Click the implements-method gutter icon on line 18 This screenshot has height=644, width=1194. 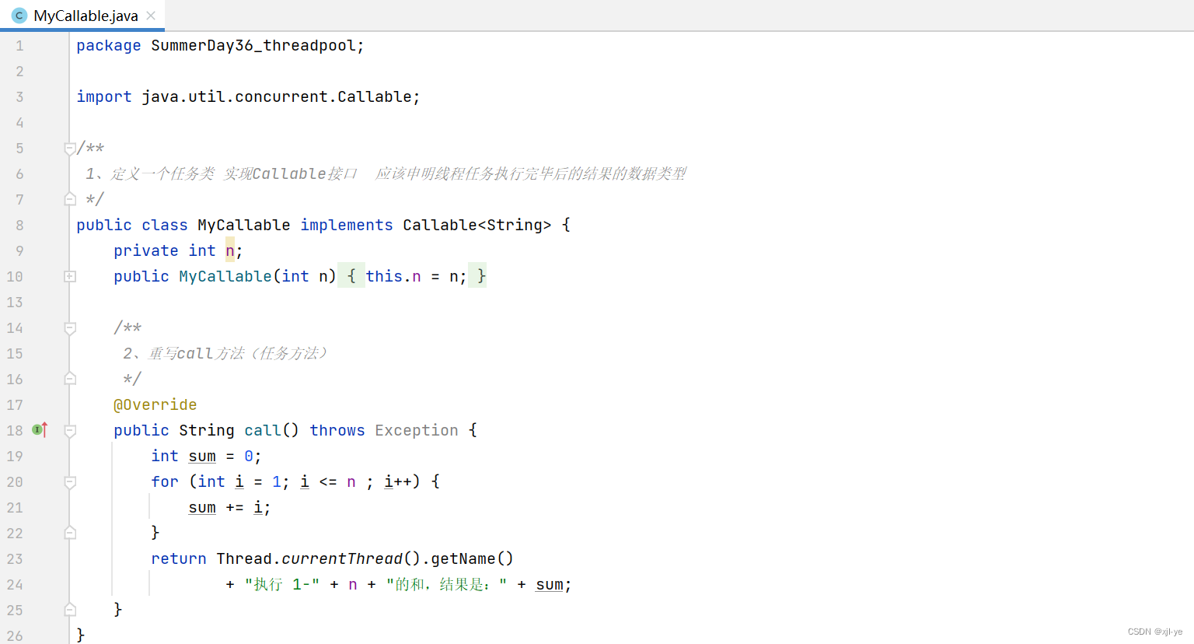(40, 429)
